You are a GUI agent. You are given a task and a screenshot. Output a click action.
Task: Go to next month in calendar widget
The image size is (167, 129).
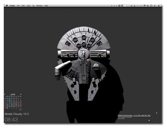coord(21,94)
